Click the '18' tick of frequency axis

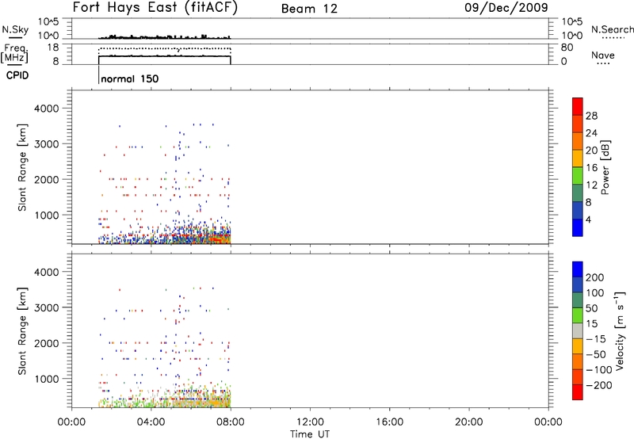click(53, 48)
